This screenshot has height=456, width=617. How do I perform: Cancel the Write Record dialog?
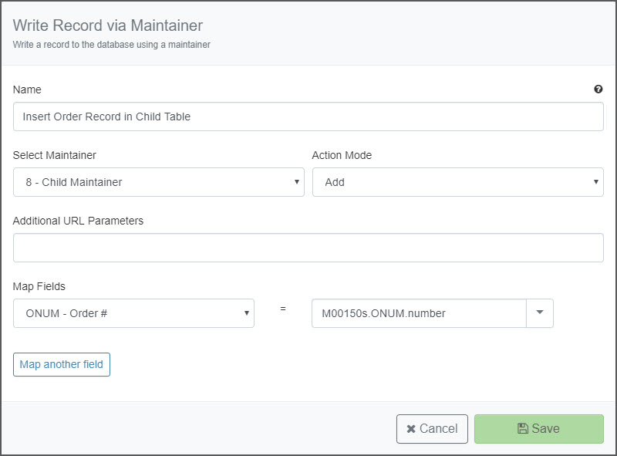point(432,429)
